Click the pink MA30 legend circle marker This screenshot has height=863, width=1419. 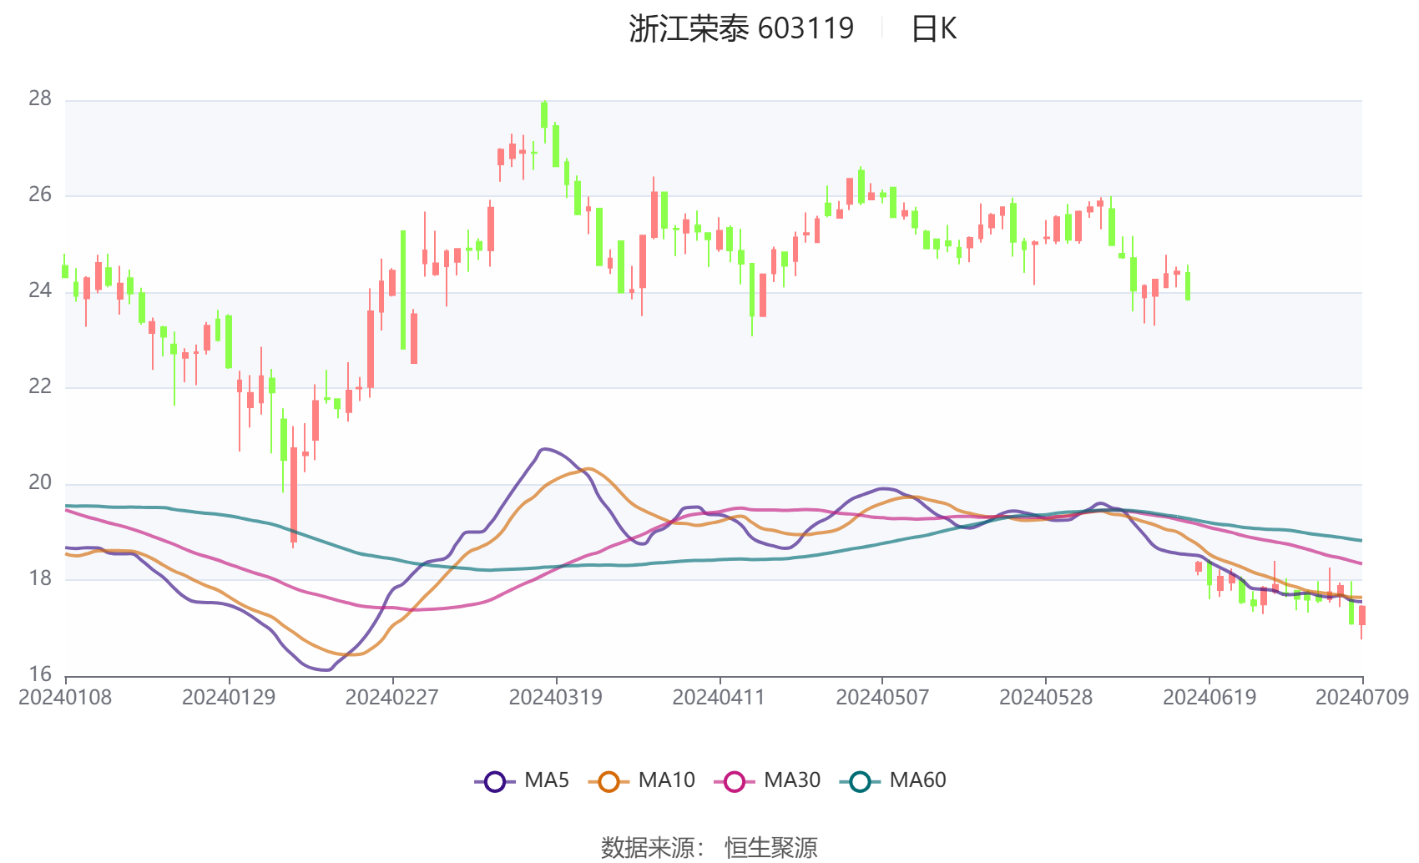[735, 782]
